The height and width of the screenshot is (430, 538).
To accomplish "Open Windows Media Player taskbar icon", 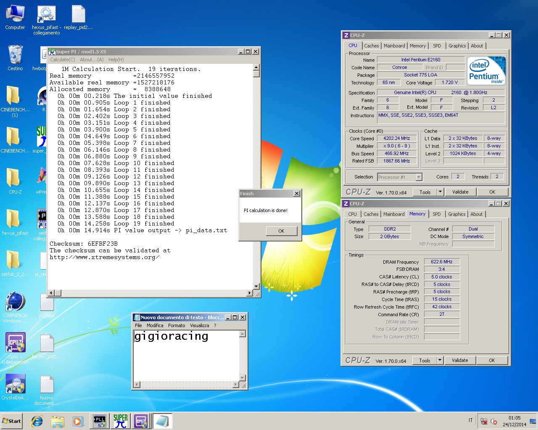I will (x=78, y=421).
